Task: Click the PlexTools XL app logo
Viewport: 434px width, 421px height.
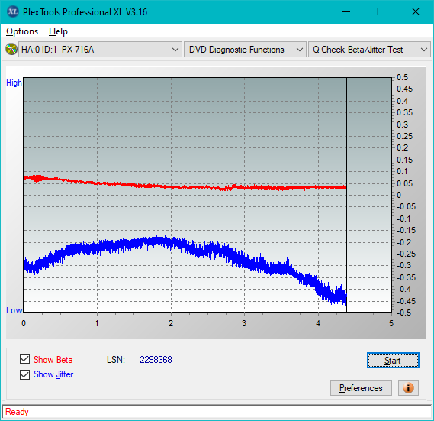Action: point(12,11)
